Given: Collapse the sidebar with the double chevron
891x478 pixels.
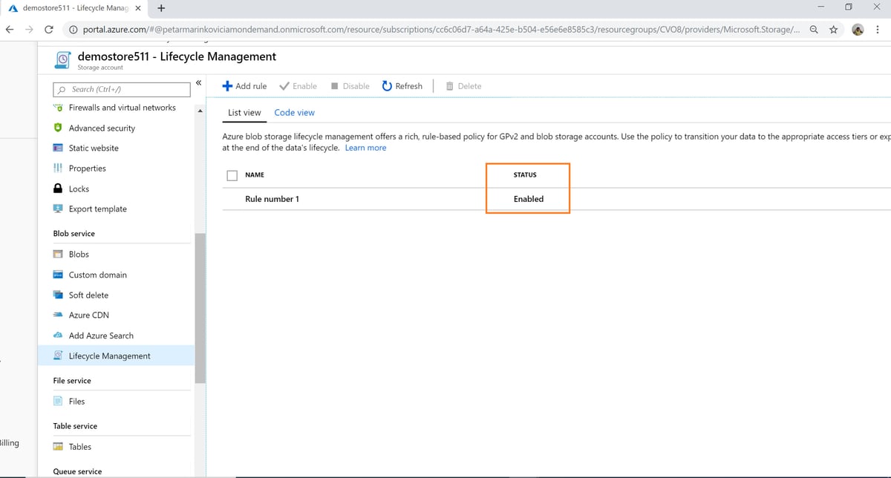Looking at the screenshot, I should (x=199, y=82).
